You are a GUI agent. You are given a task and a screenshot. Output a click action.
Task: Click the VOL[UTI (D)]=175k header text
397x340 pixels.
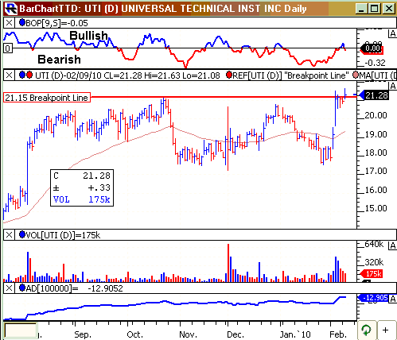[x=63, y=235]
